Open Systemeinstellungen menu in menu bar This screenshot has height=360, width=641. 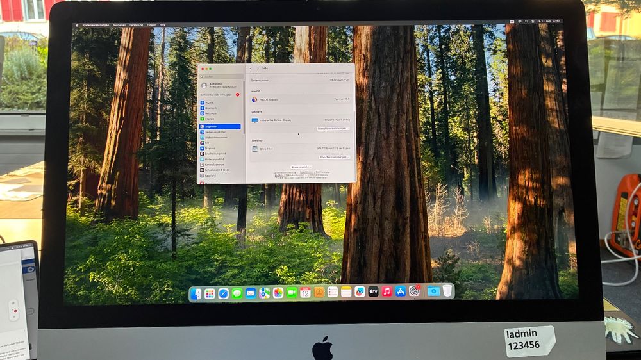(96, 25)
